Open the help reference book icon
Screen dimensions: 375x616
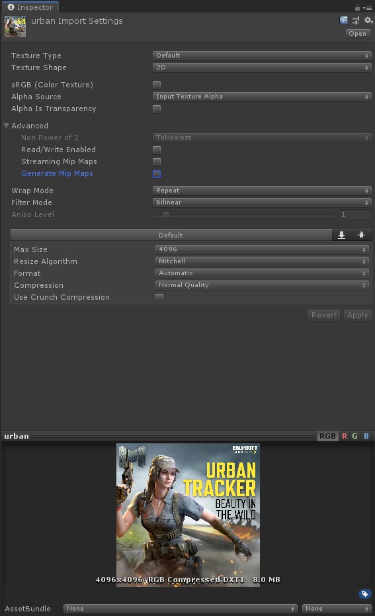coord(344,21)
